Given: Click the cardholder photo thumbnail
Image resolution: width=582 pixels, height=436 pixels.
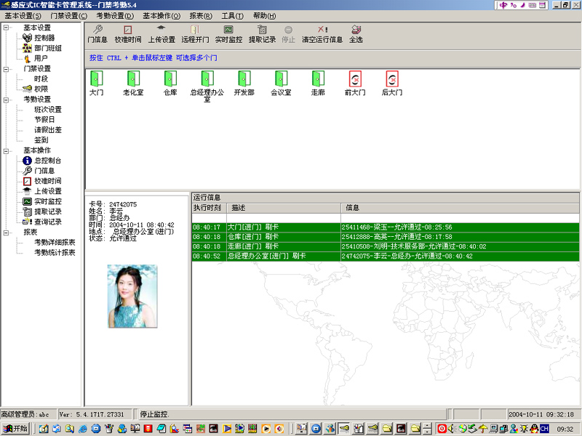Looking at the screenshot, I should [132, 296].
